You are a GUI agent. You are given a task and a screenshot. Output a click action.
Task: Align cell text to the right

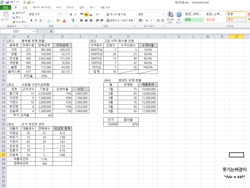pos(91,20)
